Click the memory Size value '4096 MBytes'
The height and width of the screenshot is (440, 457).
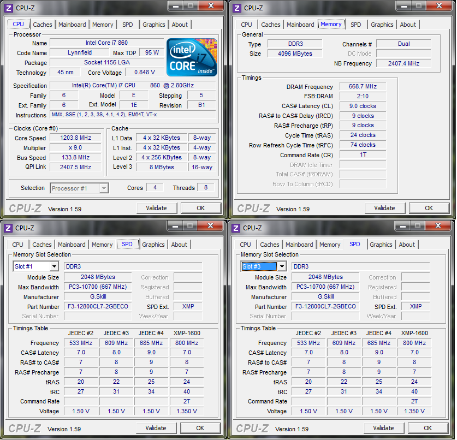tap(295, 53)
